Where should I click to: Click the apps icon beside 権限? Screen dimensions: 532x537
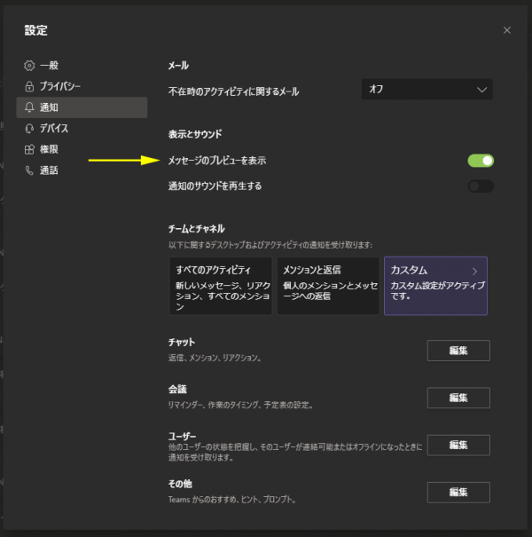click(x=29, y=149)
